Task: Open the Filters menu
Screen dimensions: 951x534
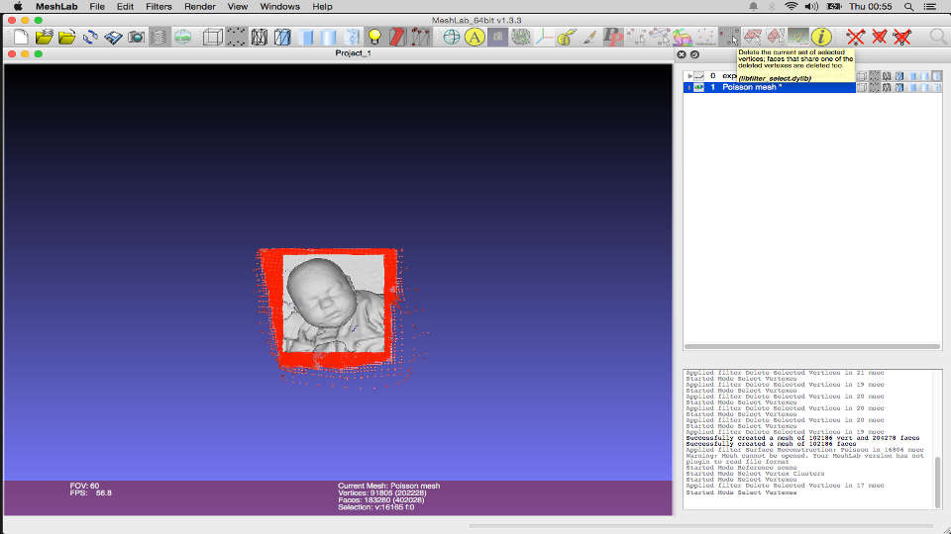Action: pos(158,7)
